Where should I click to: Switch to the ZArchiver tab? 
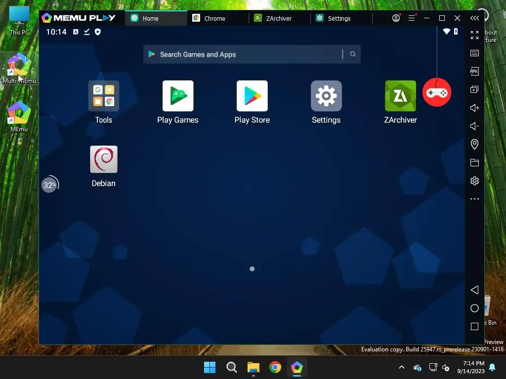point(280,18)
